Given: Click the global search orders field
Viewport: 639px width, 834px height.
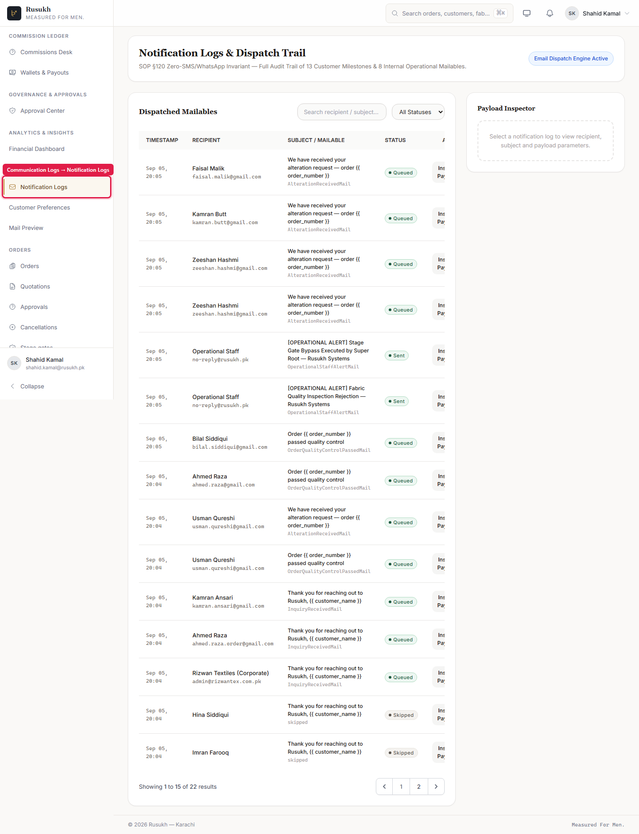Looking at the screenshot, I should (x=449, y=13).
